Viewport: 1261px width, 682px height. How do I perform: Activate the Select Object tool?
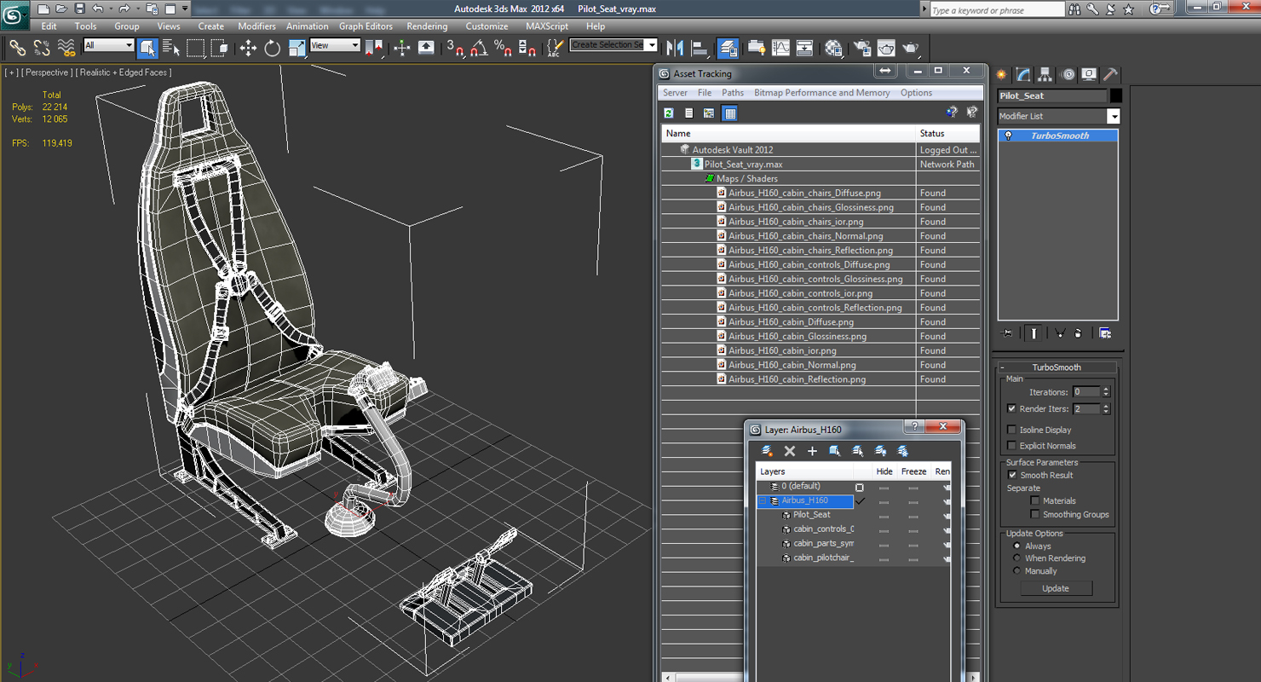coord(147,48)
